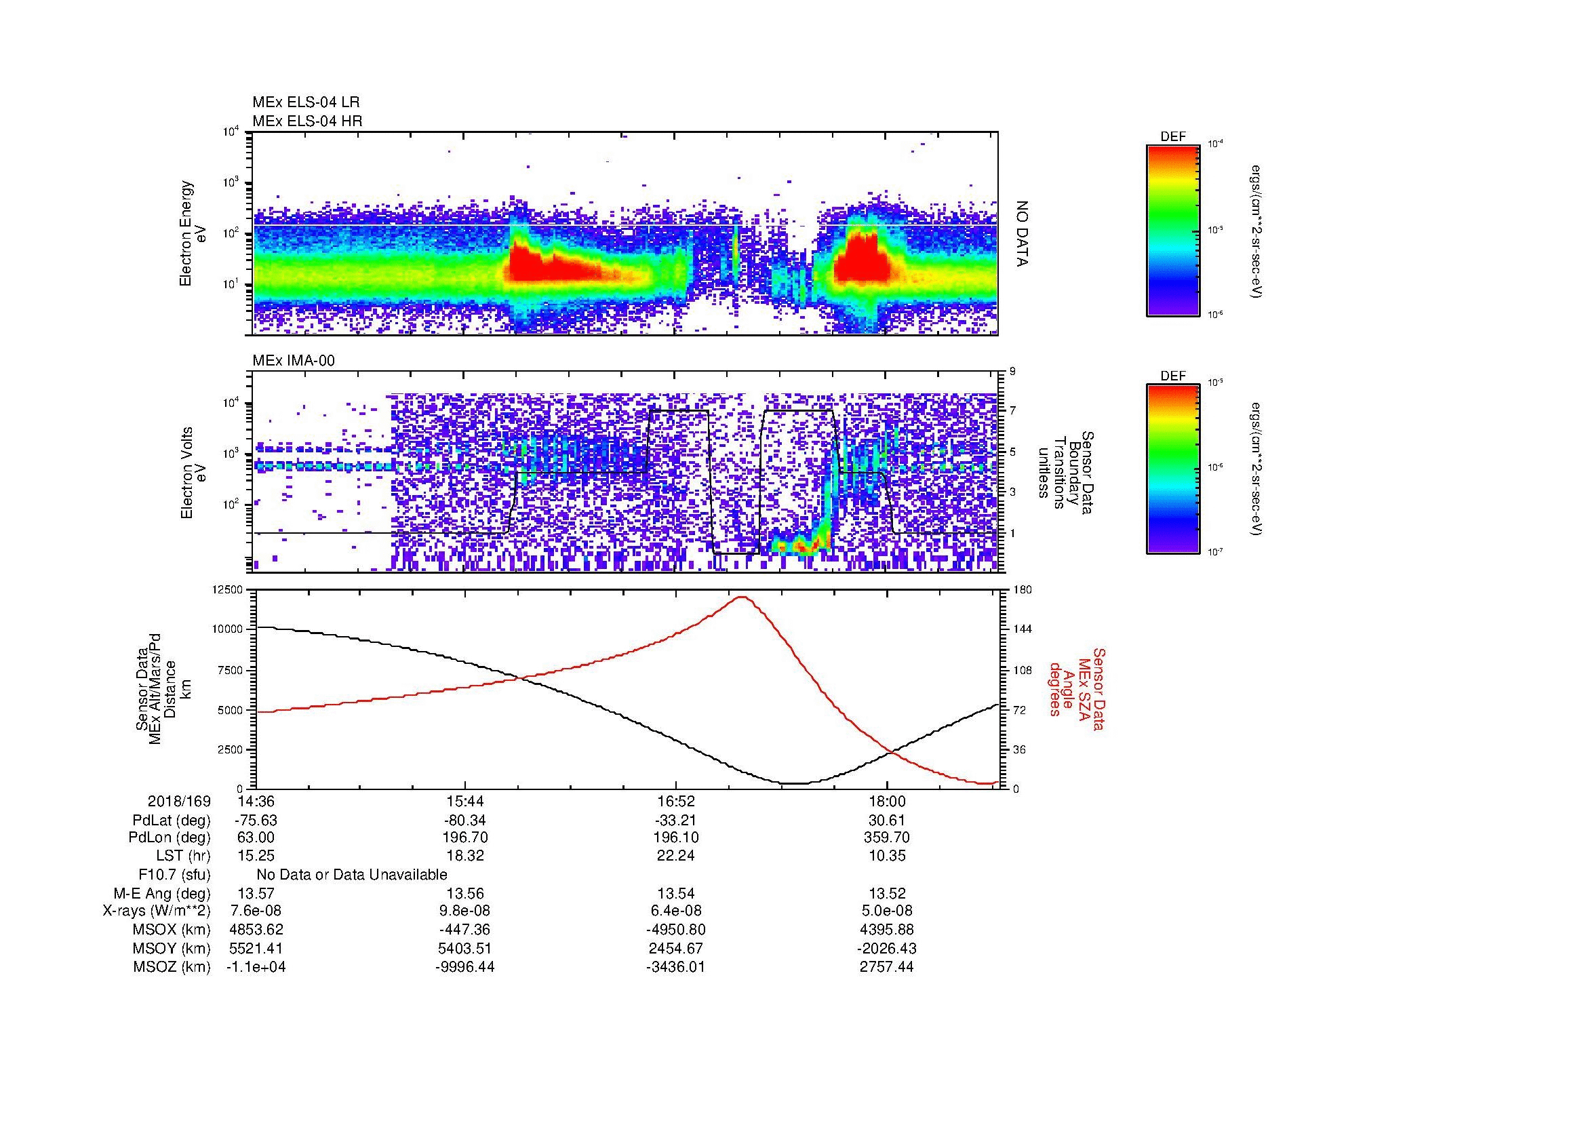Click the 'MEx Alt/Mars/Pd Distance km' axis label
Image resolution: width=1586 pixels, height=1121 pixels.
[163, 689]
